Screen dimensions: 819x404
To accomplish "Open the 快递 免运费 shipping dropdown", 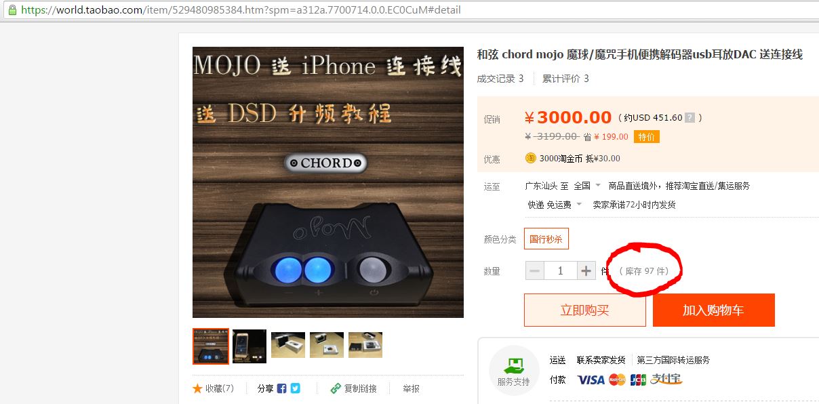I will [555, 205].
